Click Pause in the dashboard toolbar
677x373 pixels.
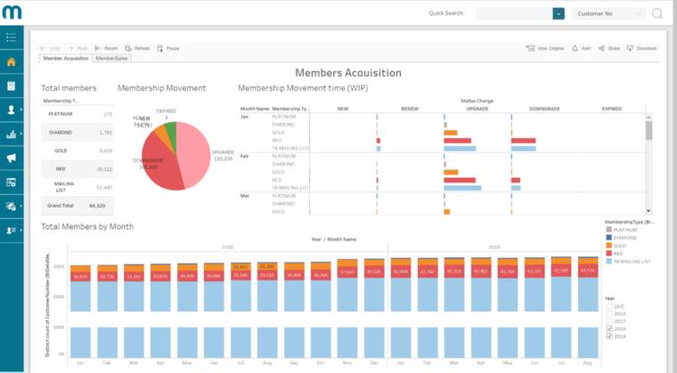(x=168, y=48)
